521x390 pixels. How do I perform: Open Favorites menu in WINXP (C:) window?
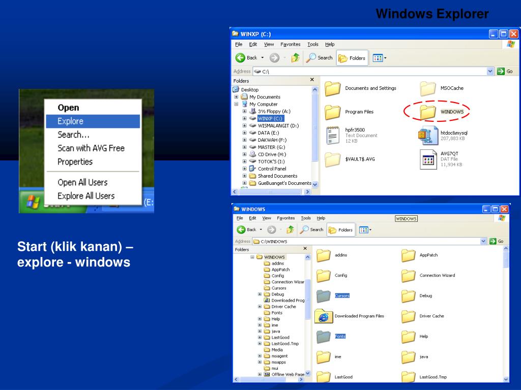point(290,45)
